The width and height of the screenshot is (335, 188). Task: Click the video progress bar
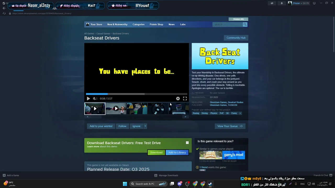(136, 94)
